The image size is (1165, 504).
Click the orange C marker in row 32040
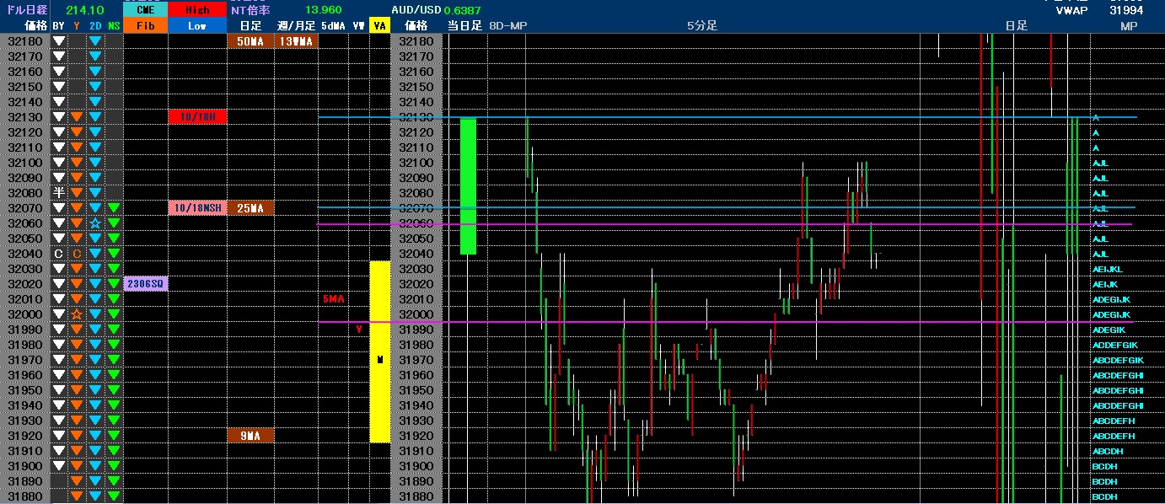coord(77,254)
